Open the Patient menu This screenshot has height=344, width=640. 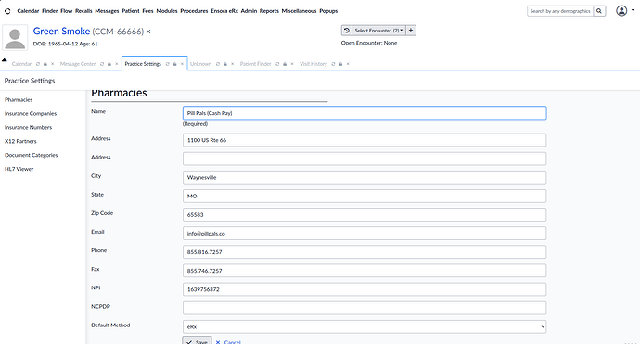tap(131, 11)
